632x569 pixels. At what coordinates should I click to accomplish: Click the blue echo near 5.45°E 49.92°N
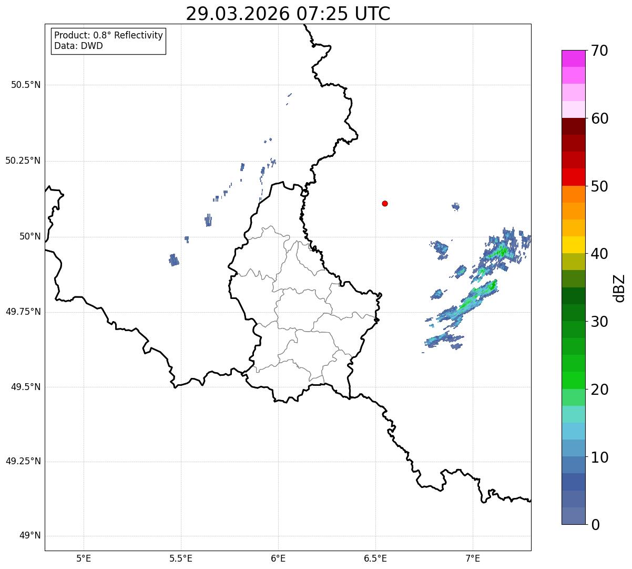point(174,260)
